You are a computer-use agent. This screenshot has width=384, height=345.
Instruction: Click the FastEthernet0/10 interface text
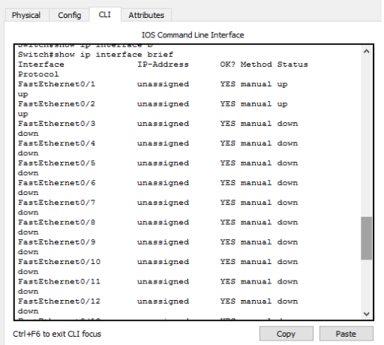tap(59, 262)
